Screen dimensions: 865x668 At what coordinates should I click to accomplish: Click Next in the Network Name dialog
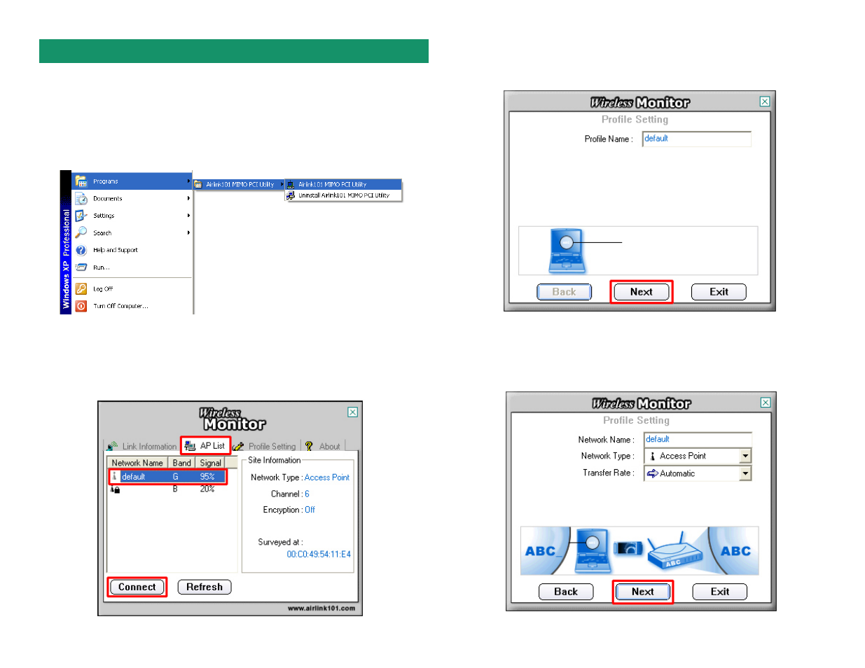(643, 592)
